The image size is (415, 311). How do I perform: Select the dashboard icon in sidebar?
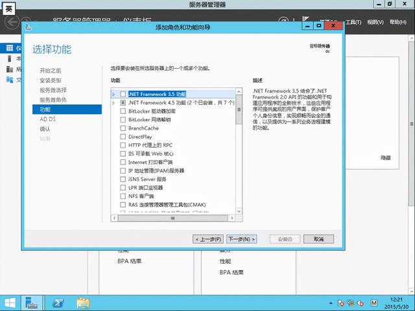pyautogui.click(x=10, y=48)
